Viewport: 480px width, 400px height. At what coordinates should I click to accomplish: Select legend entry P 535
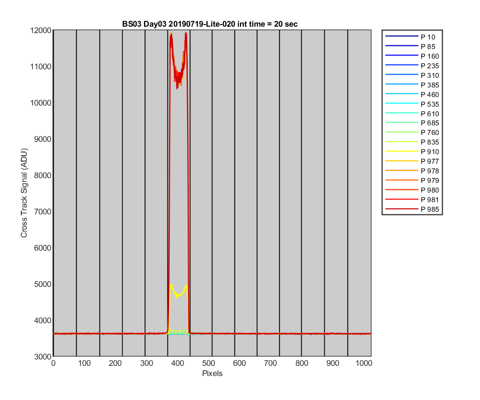[x=412, y=104]
